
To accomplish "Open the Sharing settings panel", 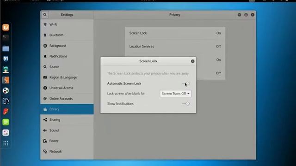I will [x=67, y=120].
